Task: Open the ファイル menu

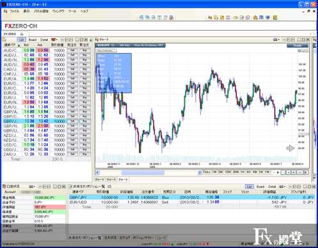Action: point(14,11)
